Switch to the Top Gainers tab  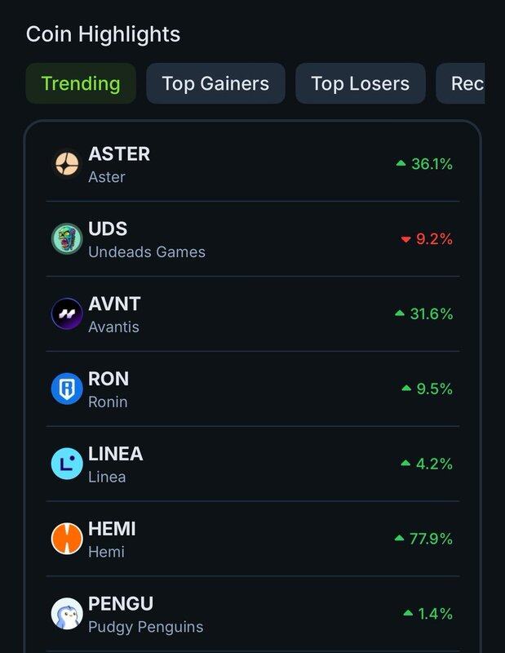(215, 83)
